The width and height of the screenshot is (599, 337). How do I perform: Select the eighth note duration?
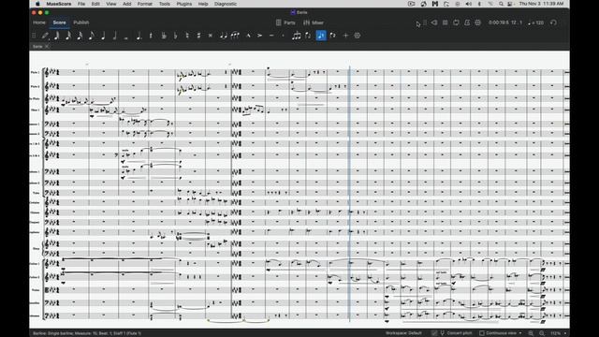pyautogui.click(x=92, y=36)
